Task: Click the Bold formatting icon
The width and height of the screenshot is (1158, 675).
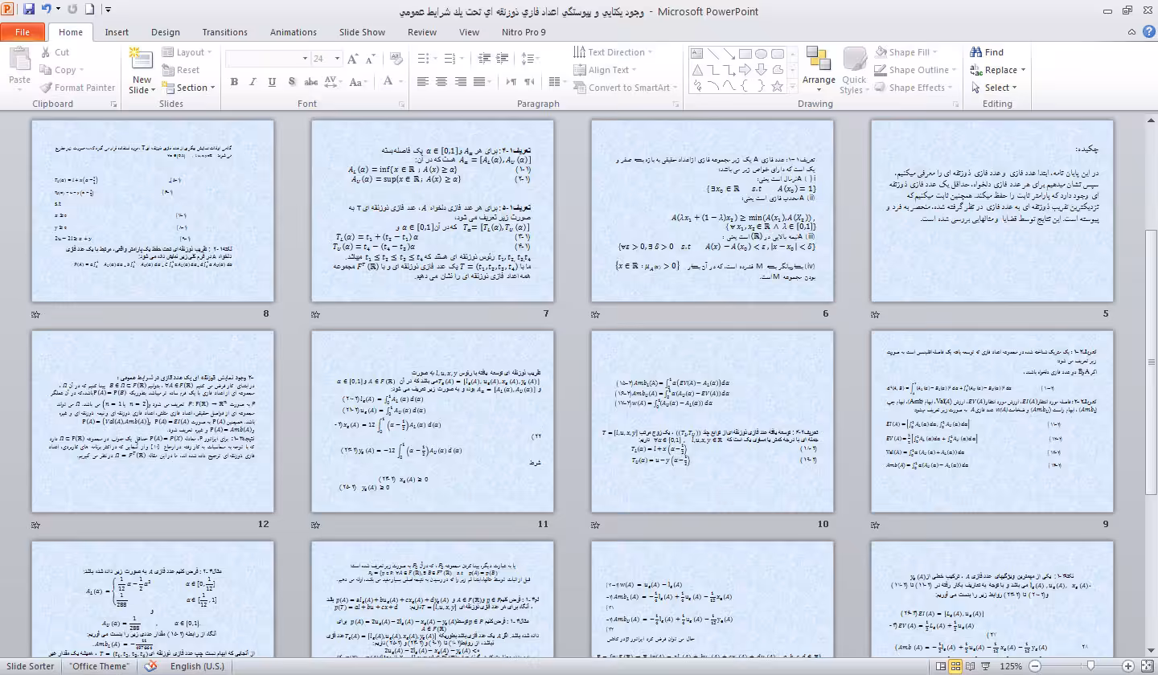Action: click(x=234, y=81)
